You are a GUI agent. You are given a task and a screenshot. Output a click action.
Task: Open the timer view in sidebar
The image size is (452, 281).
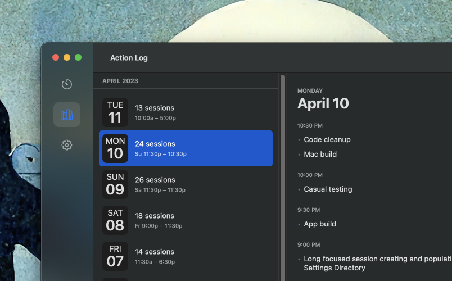click(67, 84)
